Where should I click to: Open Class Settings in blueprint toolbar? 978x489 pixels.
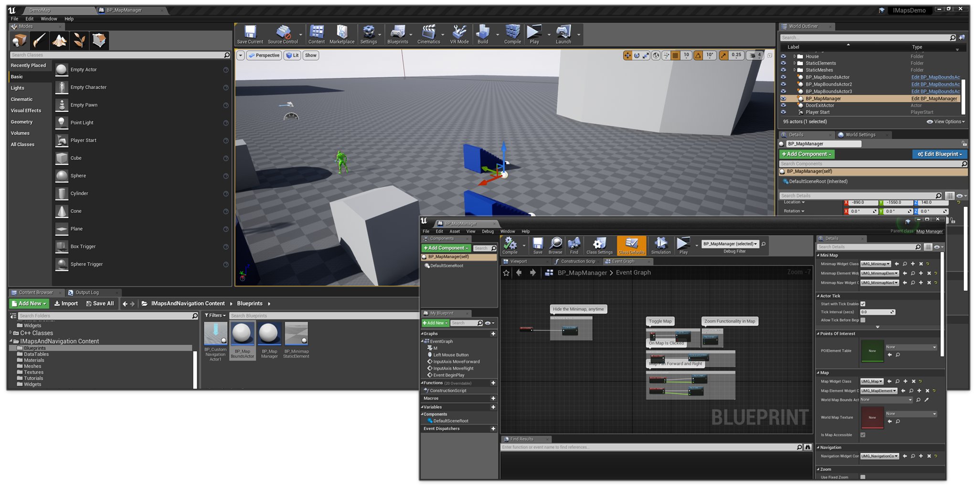[599, 245]
